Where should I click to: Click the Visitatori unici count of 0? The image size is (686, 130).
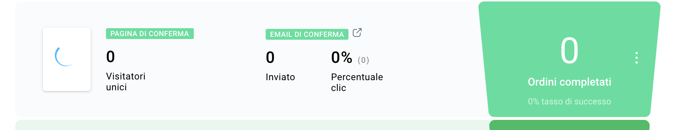pyautogui.click(x=110, y=57)
